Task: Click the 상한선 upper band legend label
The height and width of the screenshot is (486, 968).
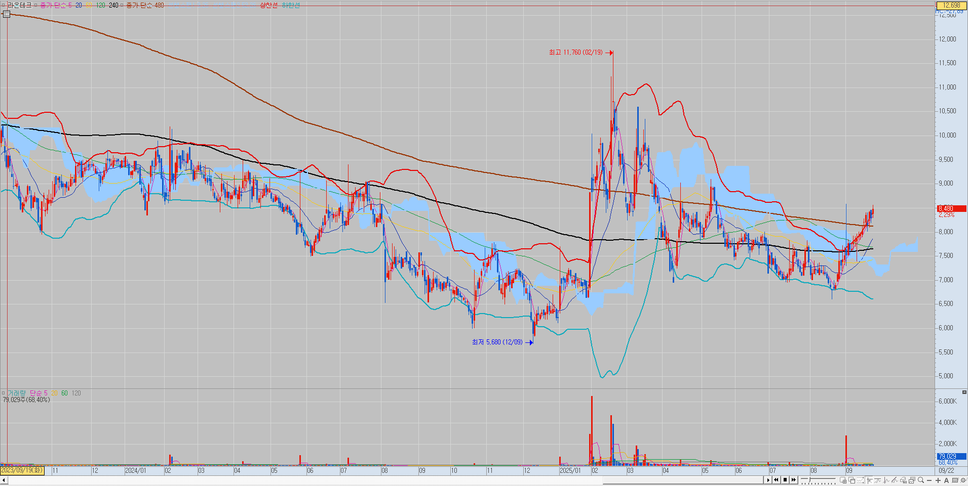Action: tap(268, 5)
